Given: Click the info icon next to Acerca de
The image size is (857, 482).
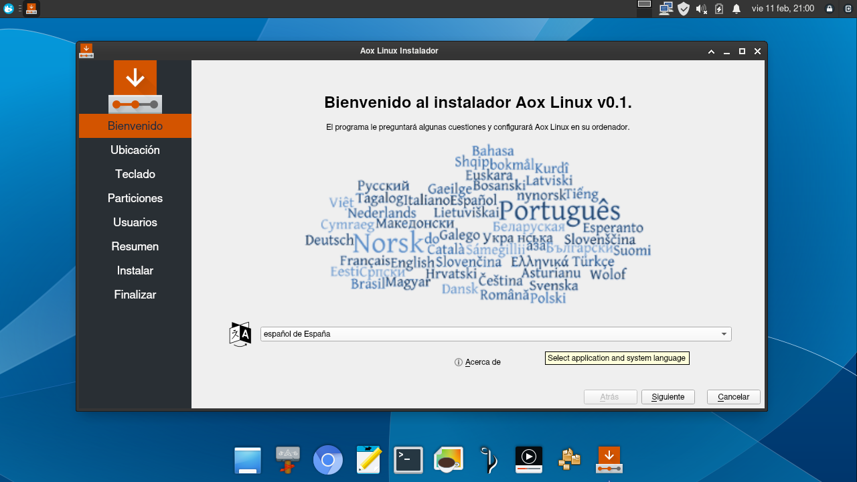Looking at the screenshot, I should coord(459,362).
